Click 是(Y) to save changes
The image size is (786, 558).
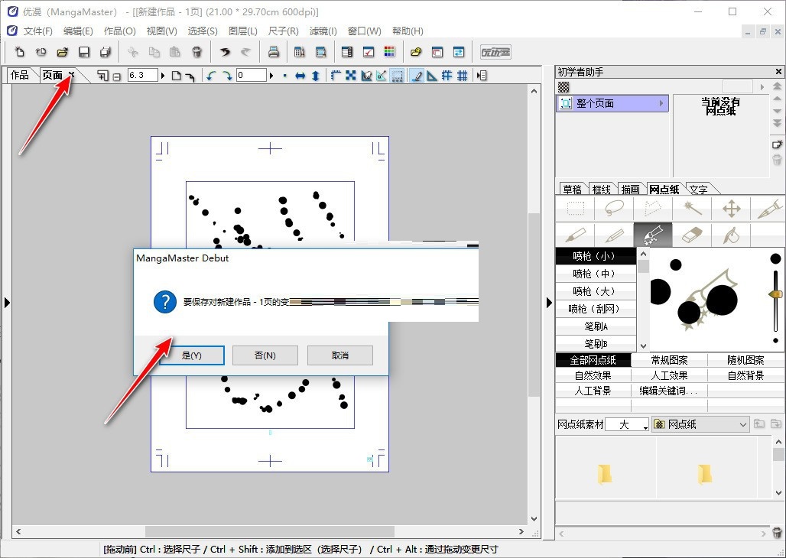[x=191, y=355]
